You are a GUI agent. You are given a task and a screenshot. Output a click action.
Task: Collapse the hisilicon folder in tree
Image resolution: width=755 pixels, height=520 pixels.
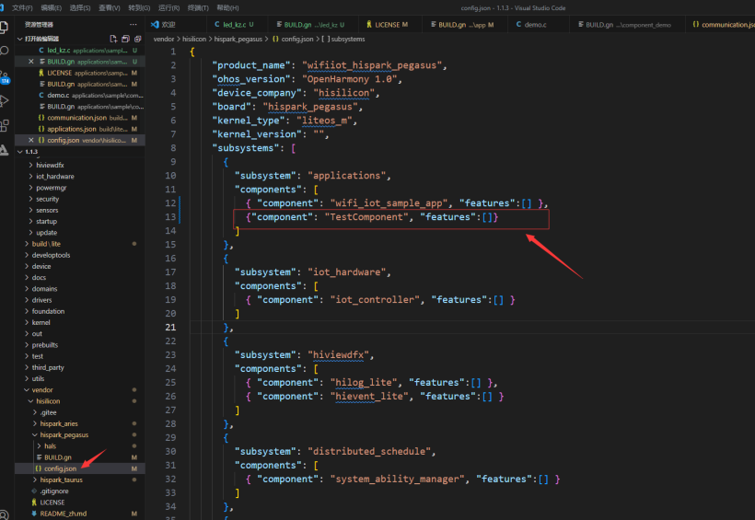click(48, 401)
